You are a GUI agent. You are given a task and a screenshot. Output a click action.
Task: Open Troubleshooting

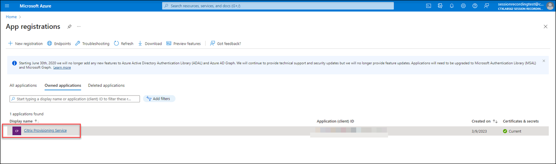[x=92, y=44]
